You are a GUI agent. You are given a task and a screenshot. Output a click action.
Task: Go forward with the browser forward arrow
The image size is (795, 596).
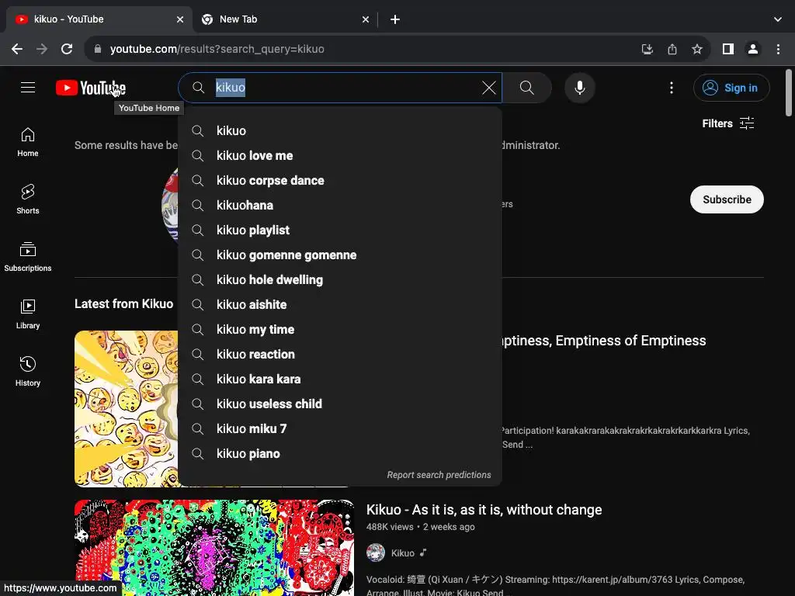tap(42, 49)
